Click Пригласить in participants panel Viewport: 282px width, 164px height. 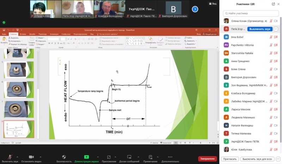point(230,159)
